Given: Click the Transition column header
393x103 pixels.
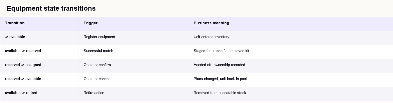Looking at the screenshot, I should pos(39,24).
